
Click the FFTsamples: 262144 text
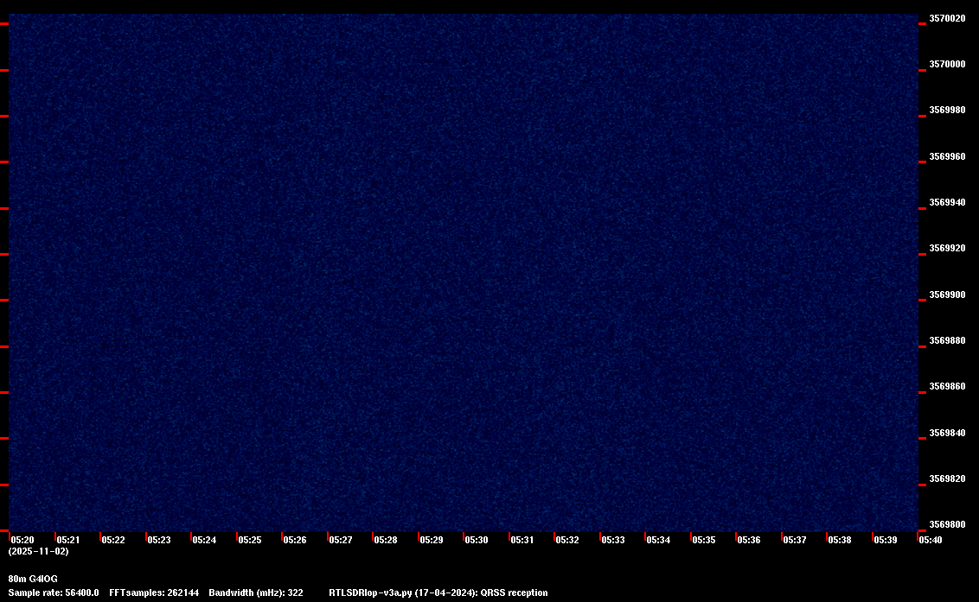pos(154,592)
